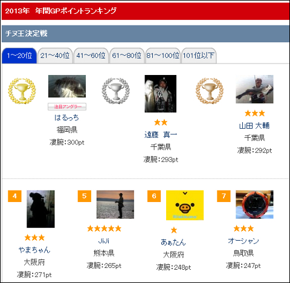Click the gold trophy first place icon

click(x=22, y=91)
